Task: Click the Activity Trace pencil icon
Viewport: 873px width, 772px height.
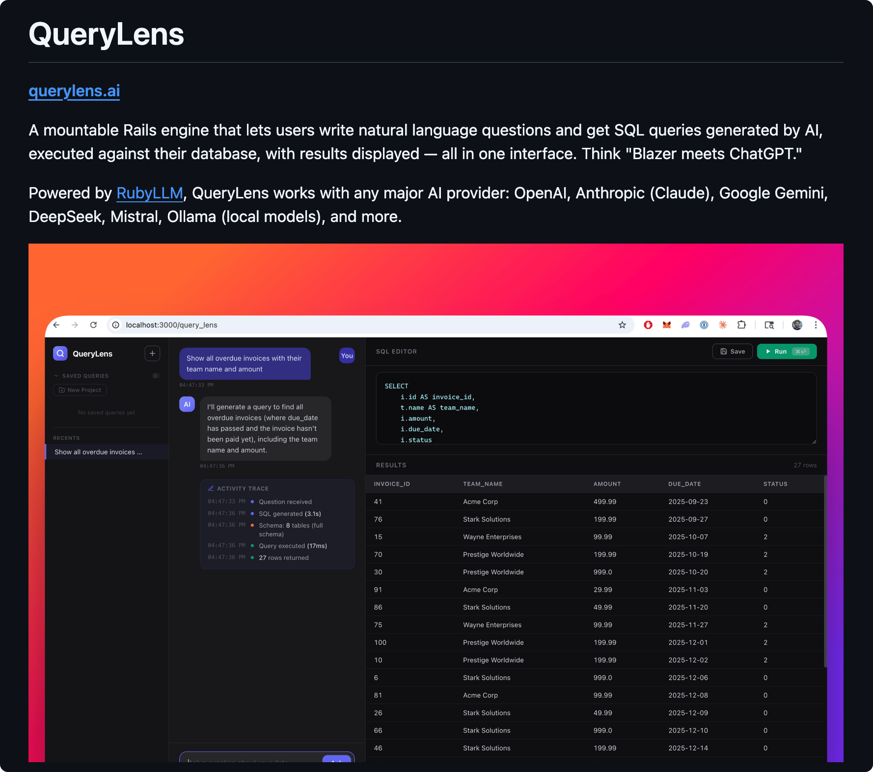Action: coord(211,489)
